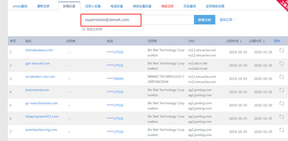Focus the email search input field
This screenshot has height=141, width=288.
tap(138, 20)
